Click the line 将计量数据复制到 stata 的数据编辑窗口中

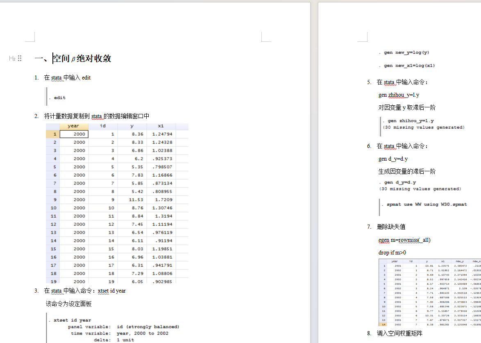[96, 116]
